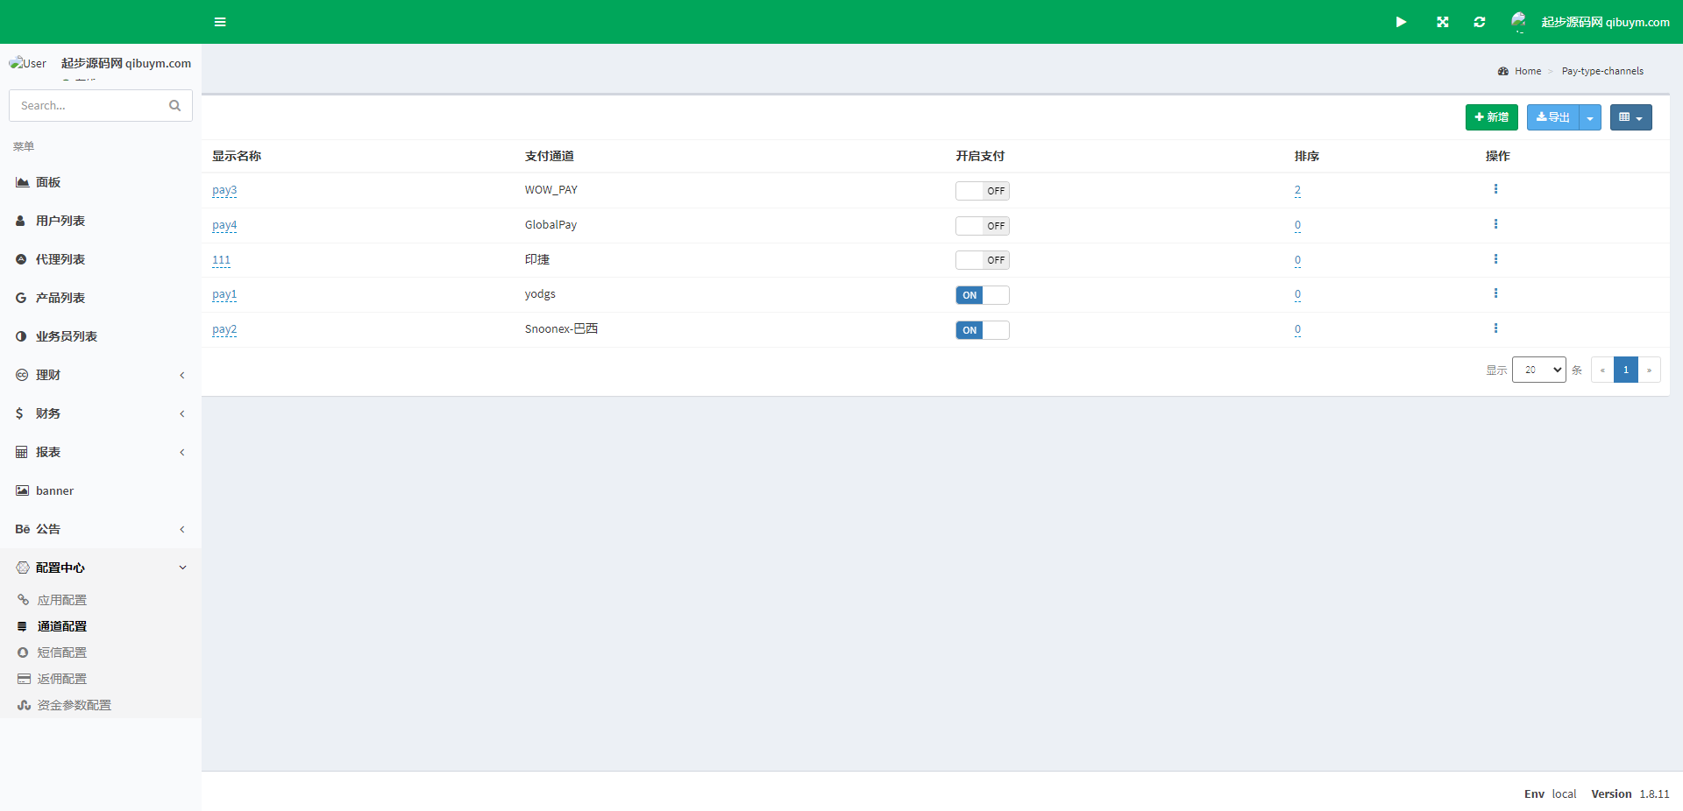Enable payment toggle for WOW_PAY

[982, 191]
